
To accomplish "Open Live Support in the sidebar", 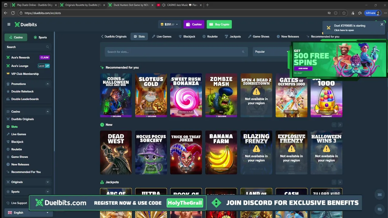I will 19,203.
